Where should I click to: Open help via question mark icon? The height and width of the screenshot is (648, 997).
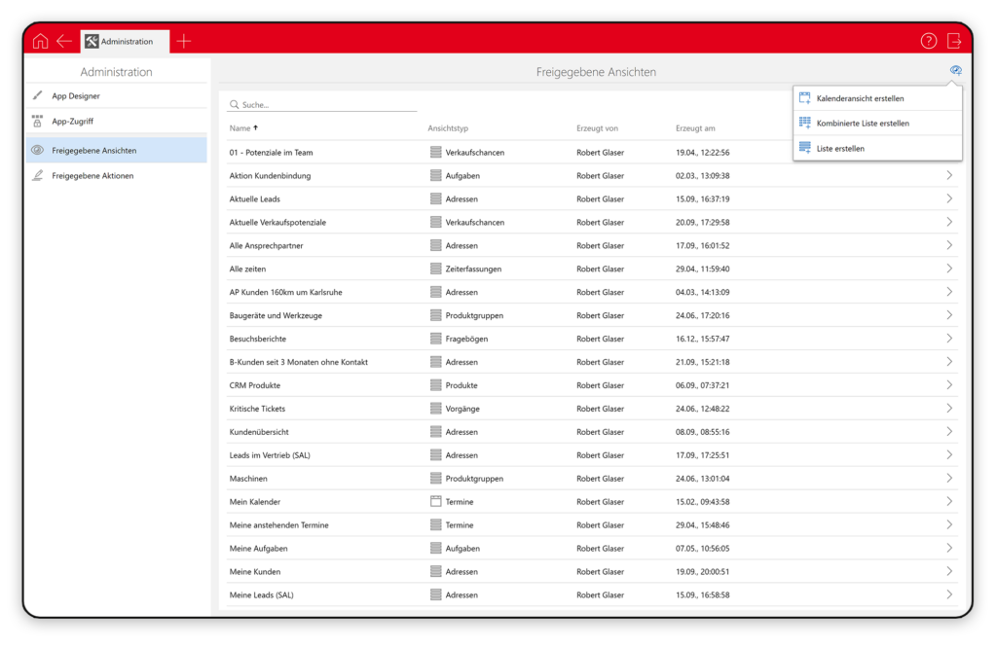tap(929, 41)
